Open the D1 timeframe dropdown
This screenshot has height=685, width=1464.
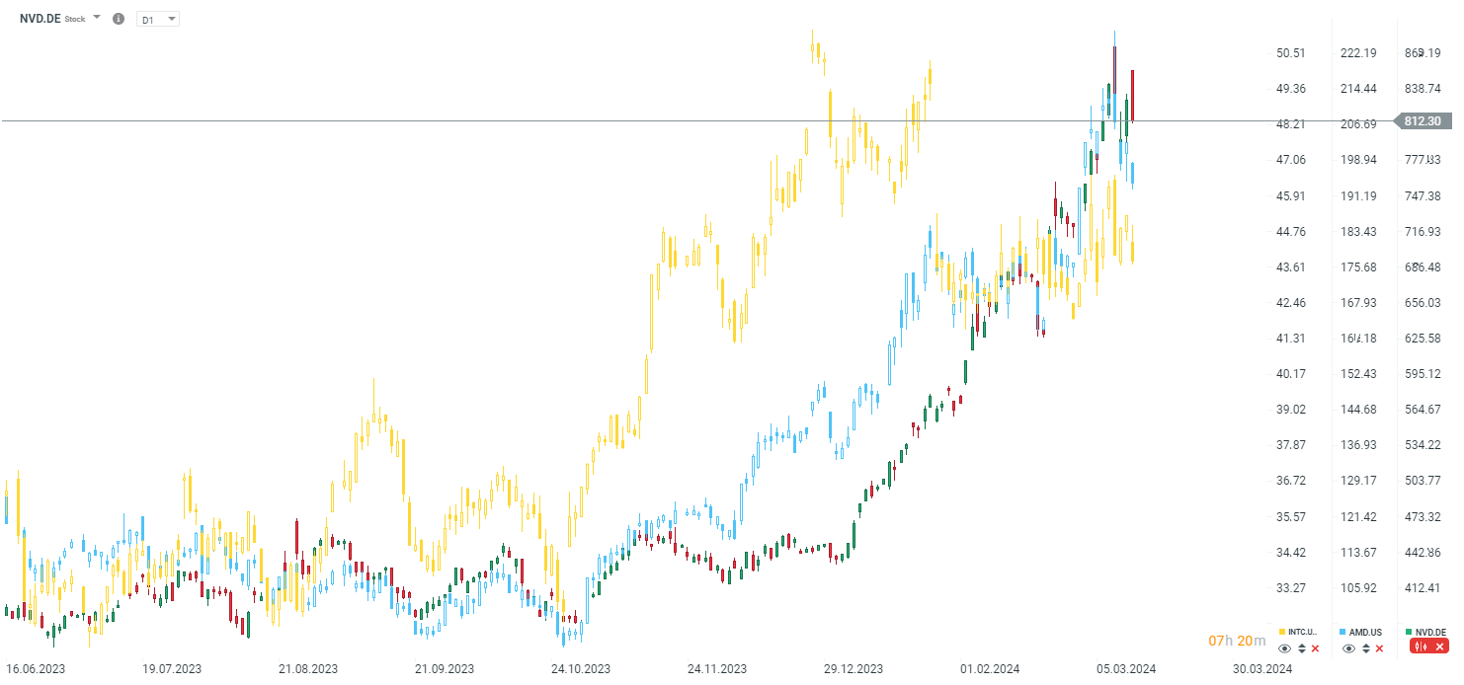click(x=158, y=19)
